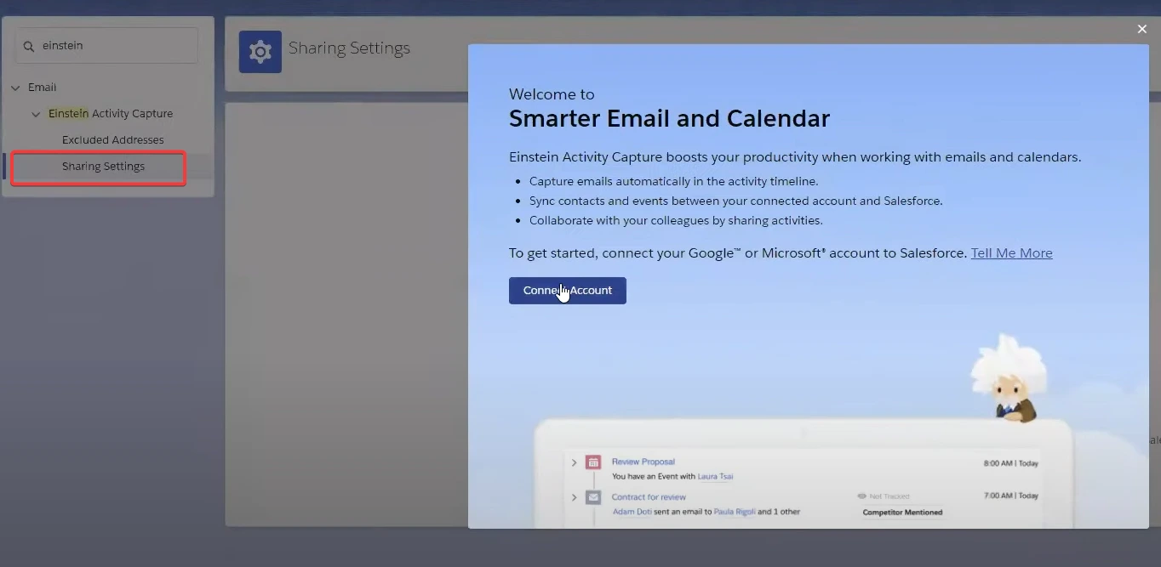Click the 8:00 AM | Today timestamp

coord(1010,463)
